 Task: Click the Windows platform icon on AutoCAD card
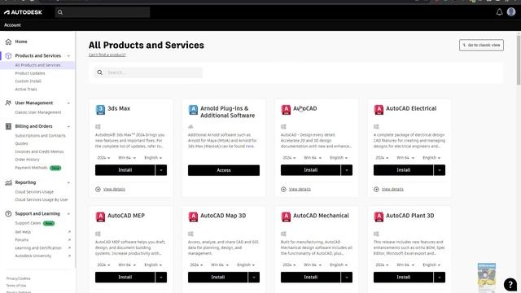click(283, 127)
